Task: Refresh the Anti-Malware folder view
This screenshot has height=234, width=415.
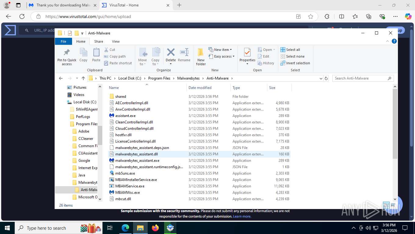Action: click(326, 78)
